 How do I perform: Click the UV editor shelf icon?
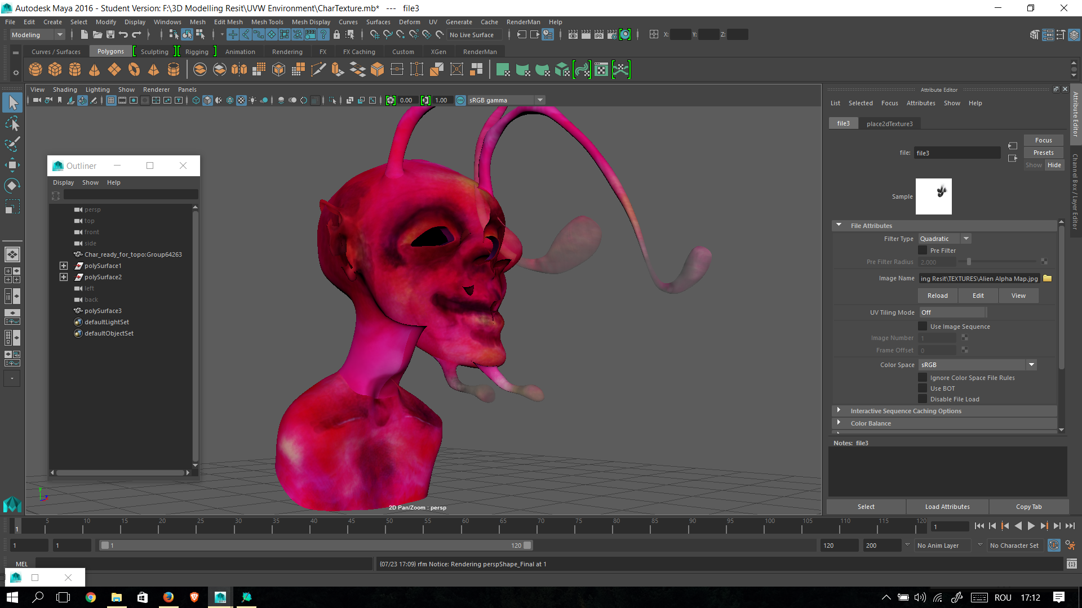point(601,69)
